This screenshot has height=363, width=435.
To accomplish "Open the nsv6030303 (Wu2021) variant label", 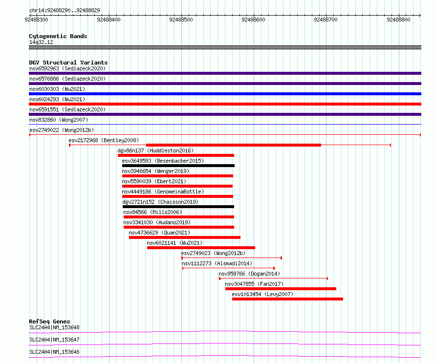I will tap(57, 89).
